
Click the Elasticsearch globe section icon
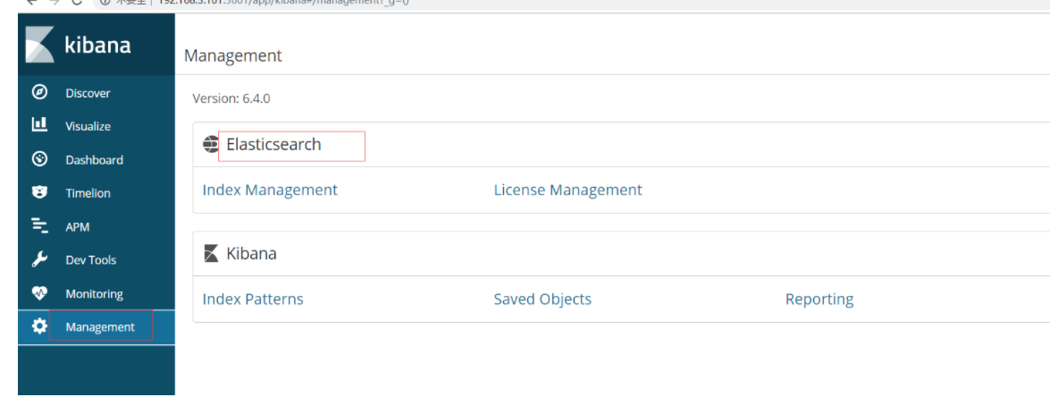point(211,145)
